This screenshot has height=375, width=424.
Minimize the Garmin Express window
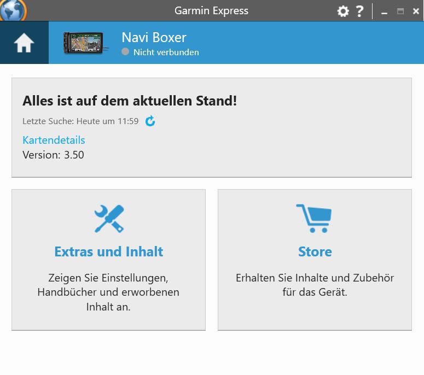[x=385, y=11]
